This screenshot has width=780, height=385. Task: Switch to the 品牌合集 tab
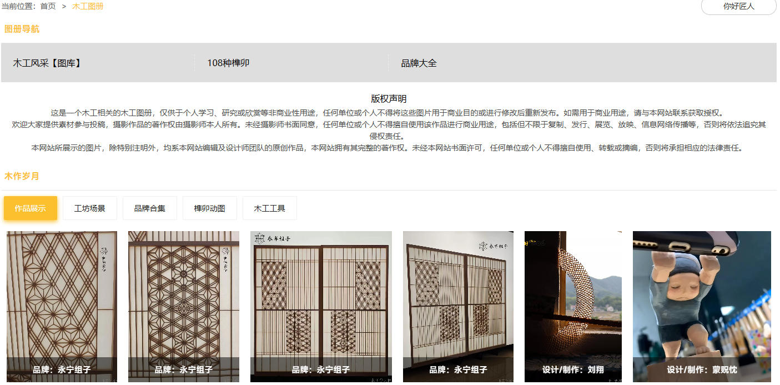pyautogui.click(x=150, y=208)
